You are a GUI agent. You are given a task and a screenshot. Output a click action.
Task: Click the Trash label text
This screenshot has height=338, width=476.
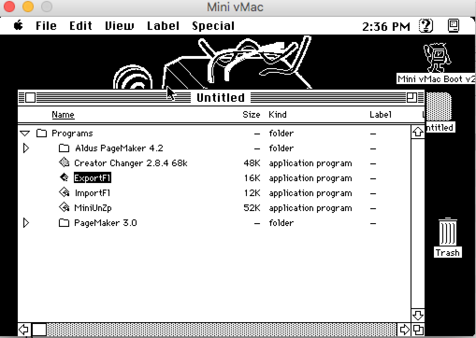[448, 253]
